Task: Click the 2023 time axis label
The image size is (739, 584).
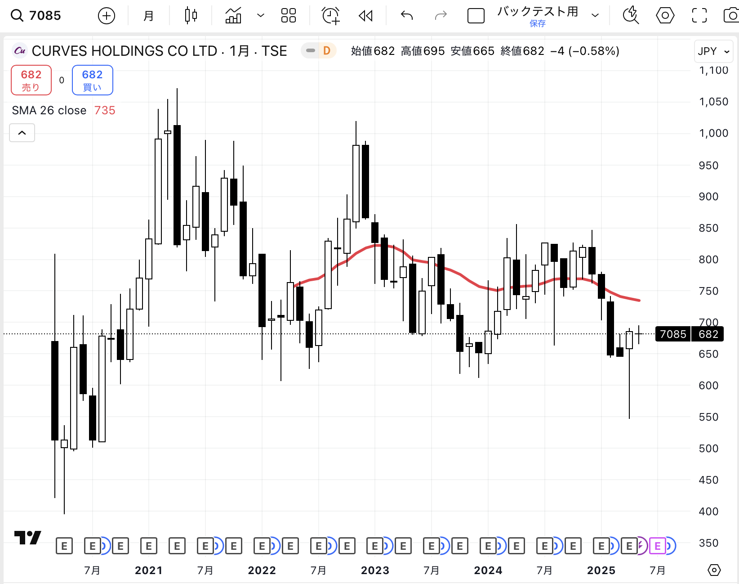Action: [x=375, y=571]
